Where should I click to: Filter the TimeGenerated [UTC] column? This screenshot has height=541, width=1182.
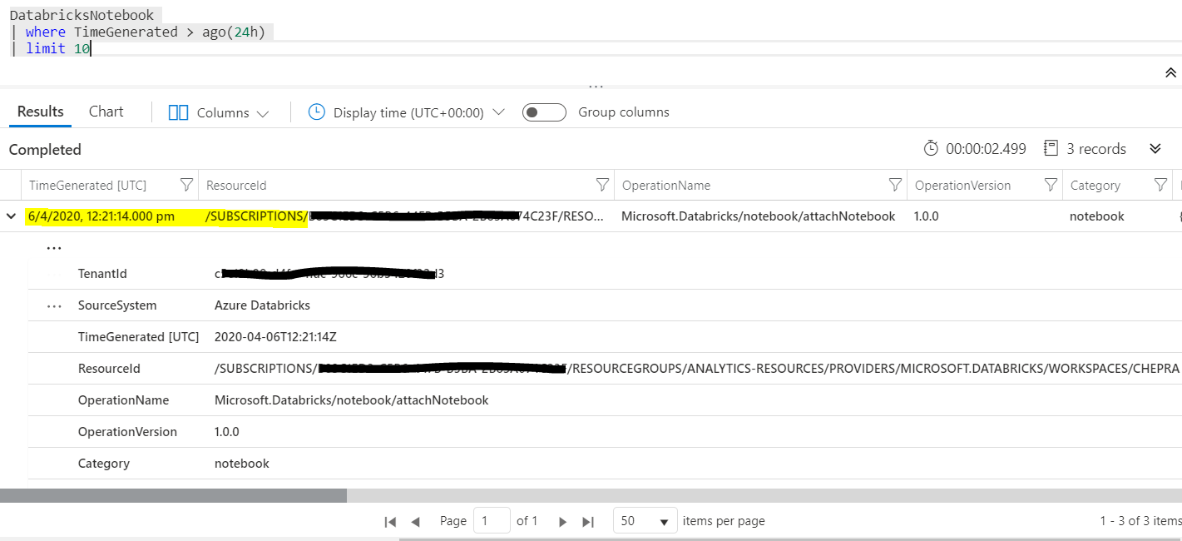[186, 185]
